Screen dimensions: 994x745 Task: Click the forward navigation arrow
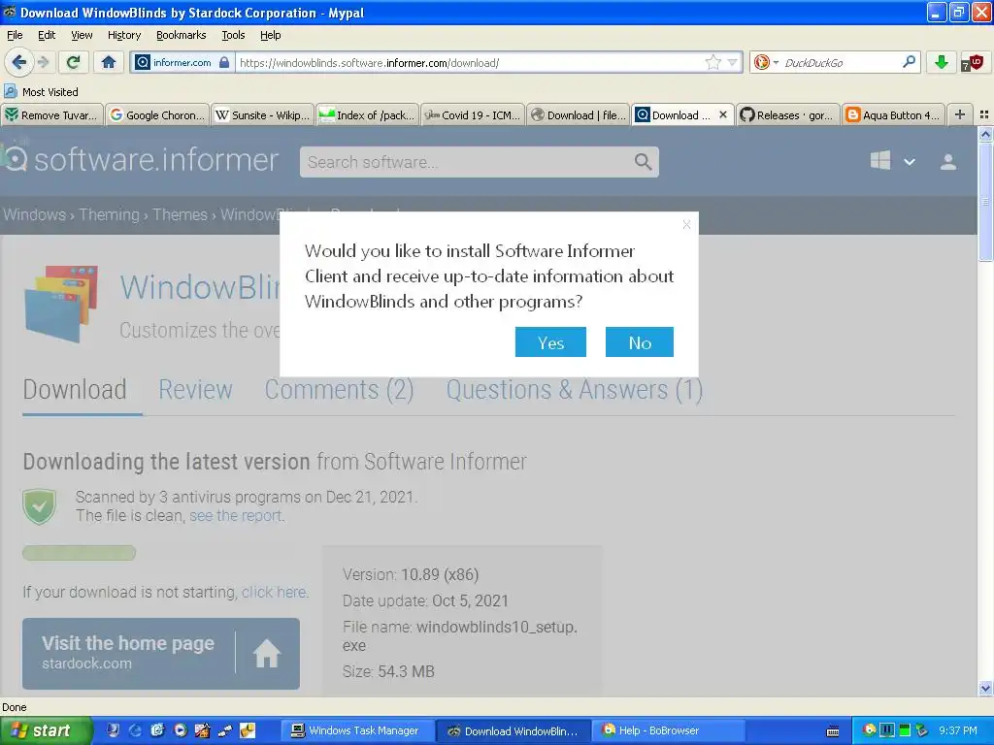coord(43,62)
